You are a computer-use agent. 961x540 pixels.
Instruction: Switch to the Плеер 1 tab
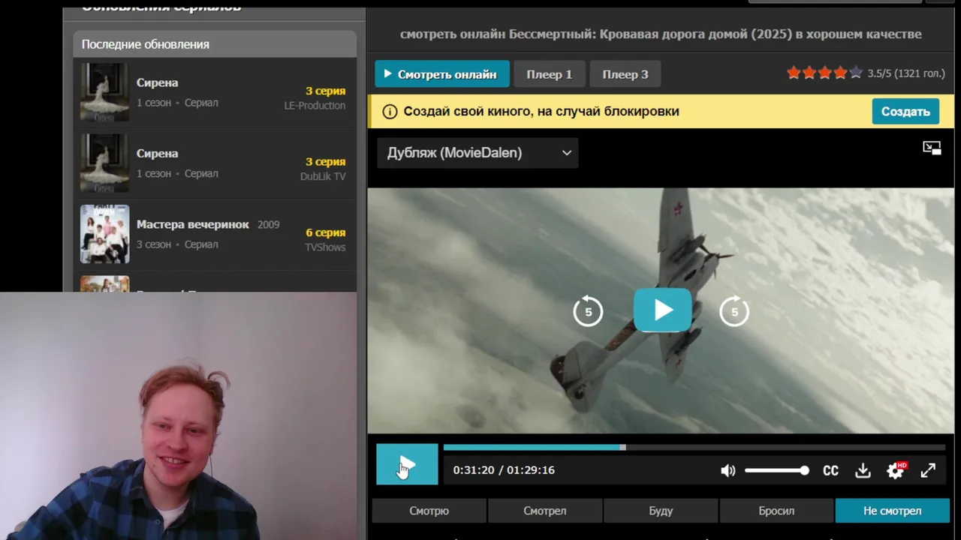click(x=549, y=74)
